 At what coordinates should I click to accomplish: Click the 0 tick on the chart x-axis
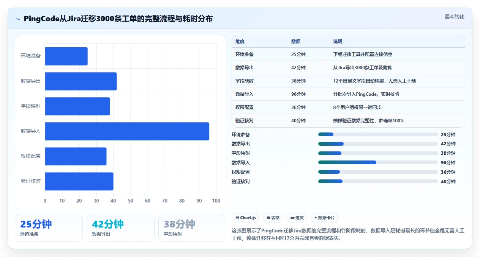[x=45, y=201]
